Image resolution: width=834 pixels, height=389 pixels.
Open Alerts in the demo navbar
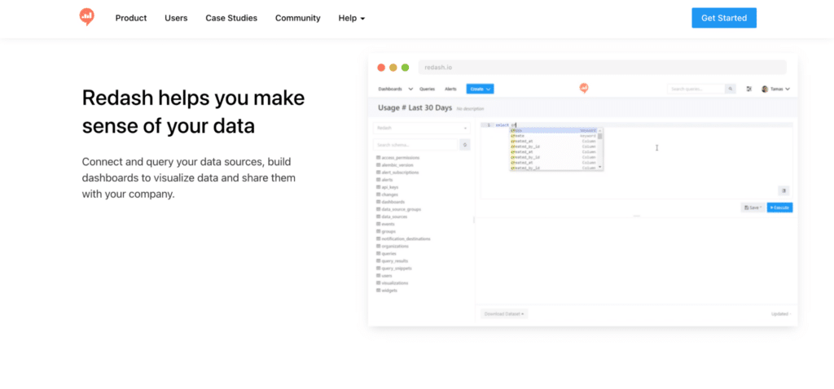tap(450, 90)
